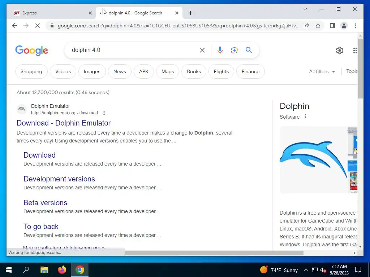The width and height of the screenshot is (370, 277).
Task: Open the To go back sitelink
Action: 41,227
